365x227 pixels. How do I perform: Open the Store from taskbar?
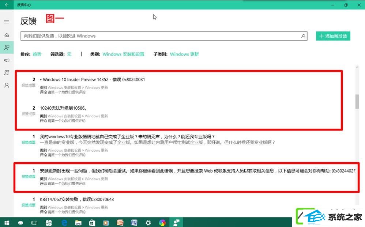coord(92,223)
